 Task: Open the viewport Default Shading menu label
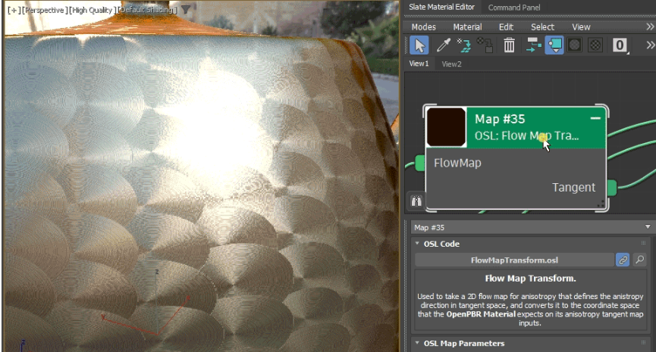146,10
